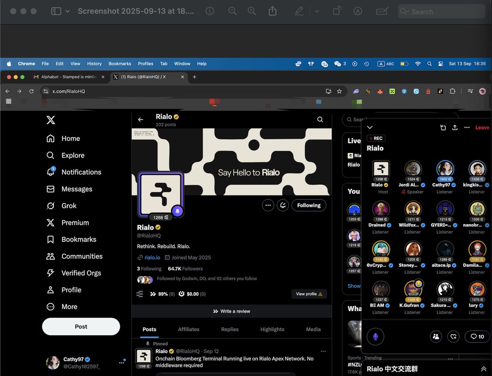Switch to Media tab
Screen dimensions: 492x376
(314, 329)
